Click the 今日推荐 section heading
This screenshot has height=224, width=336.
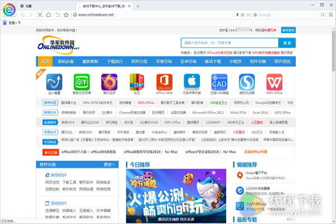[139, 165]
